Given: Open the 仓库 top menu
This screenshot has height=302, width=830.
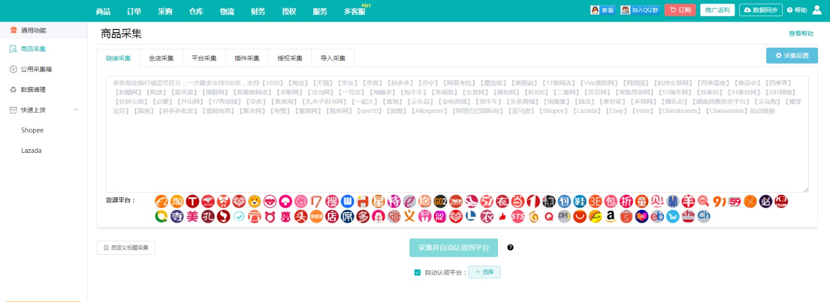Looking at the screenshot, I should coord(196,11).
